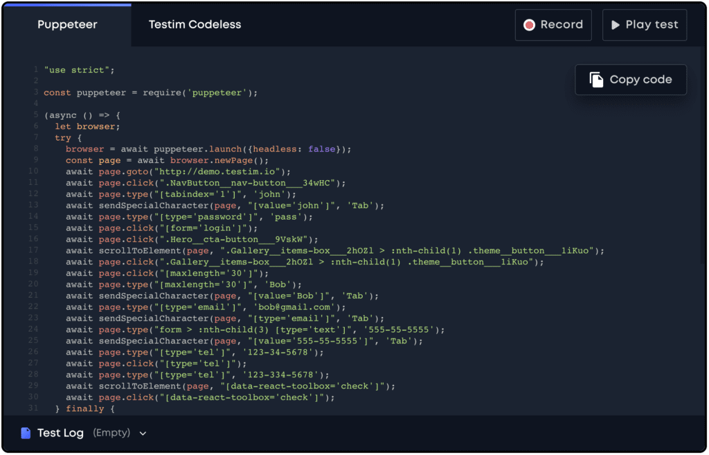Click the sendSpecialCharacter value='Bob' line

[x=222, y=296]
